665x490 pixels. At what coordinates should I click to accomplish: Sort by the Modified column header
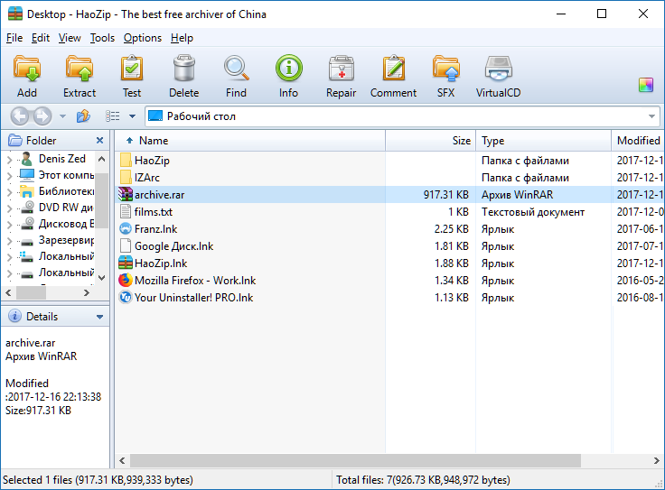click(x=638, y=141)
